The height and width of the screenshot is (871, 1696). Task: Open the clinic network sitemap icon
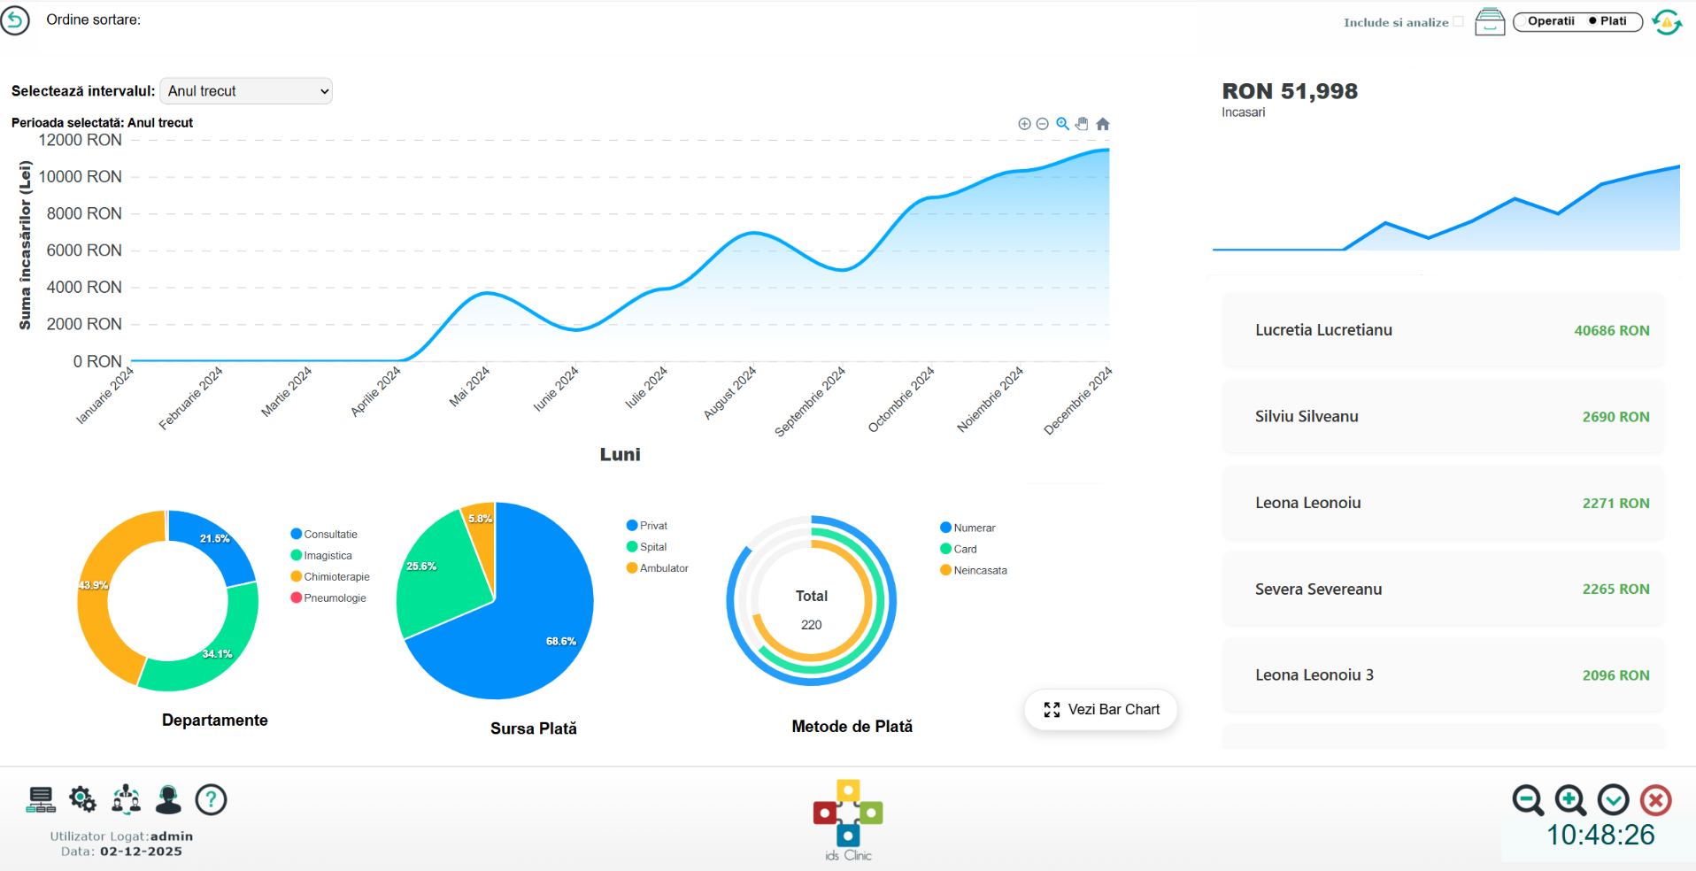[39, 798]
